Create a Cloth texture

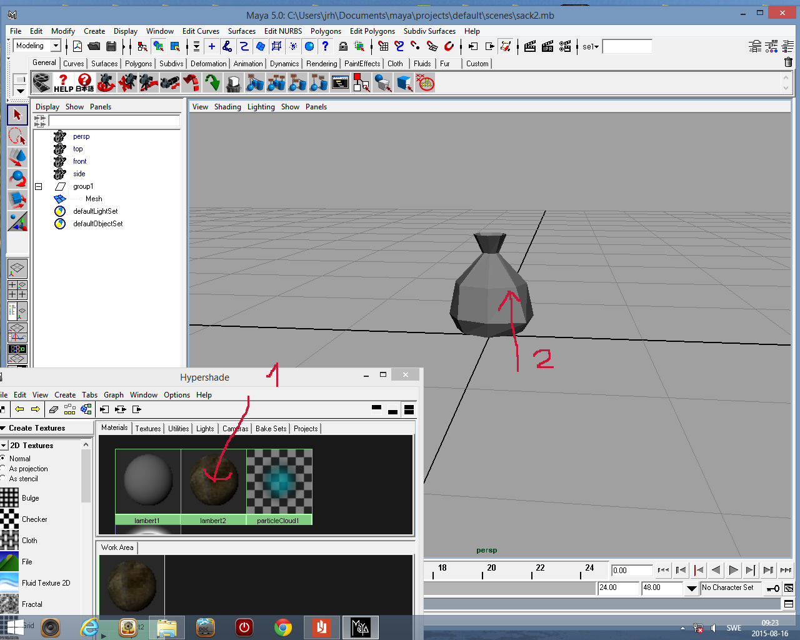(19, 541)
